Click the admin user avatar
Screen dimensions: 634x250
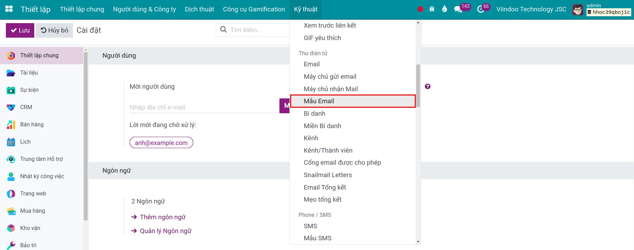pyautogui.click(x=578, y=9)
